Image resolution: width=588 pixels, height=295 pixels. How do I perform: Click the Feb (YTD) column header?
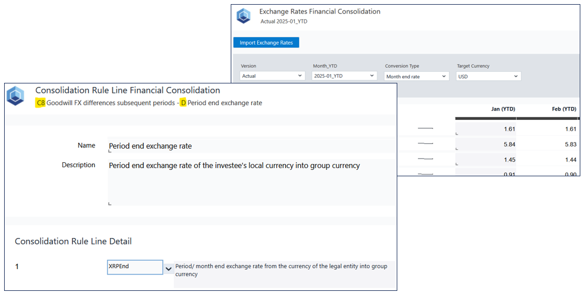click(x=564, y=109)
